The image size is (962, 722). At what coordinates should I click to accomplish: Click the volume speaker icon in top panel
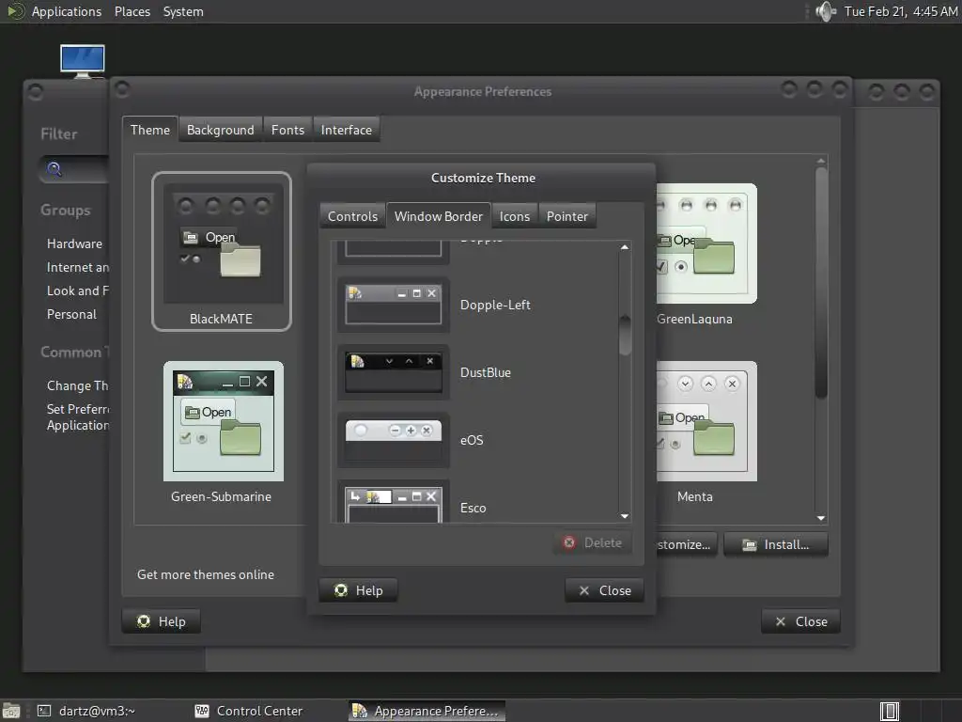tap(826, 11)
